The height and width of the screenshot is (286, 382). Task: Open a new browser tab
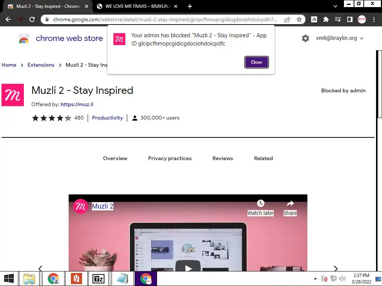pyautogui.click(x=190, y=6)
